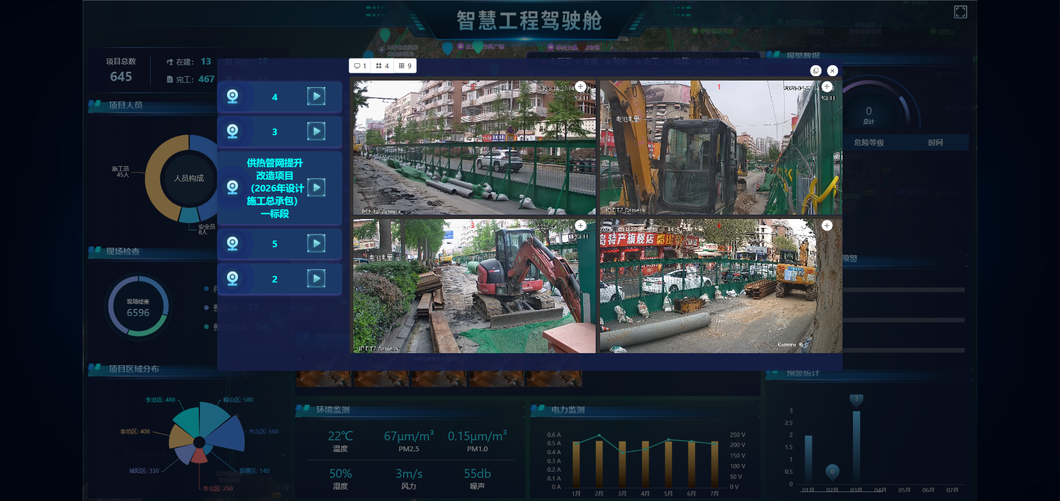Click the play button beside camera 5
The height and width of the screenshot is (501, 1060).
316,243
